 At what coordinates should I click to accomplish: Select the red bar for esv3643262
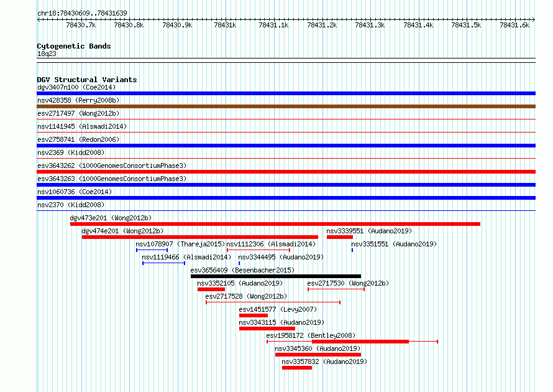286,172
